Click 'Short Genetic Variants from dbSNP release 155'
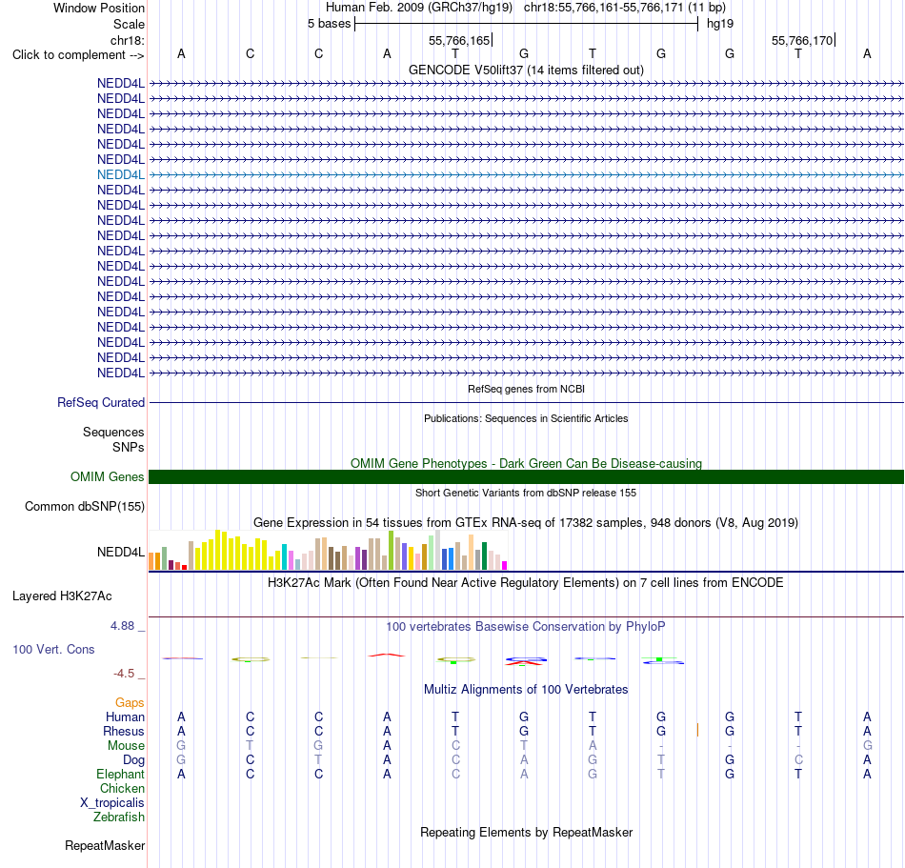The width and height of the screenshot is (905, 868). tap(526, 493)
